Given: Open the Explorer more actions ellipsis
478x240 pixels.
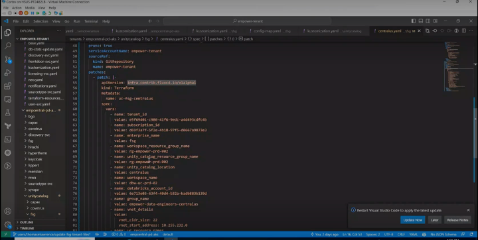Looking at the screenshot, I should (x=58, y=30).
